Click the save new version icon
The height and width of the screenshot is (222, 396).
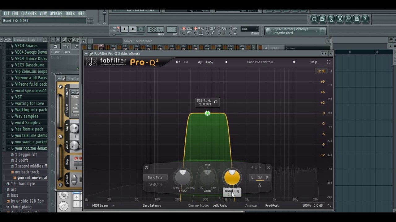(x=323, y=19)
